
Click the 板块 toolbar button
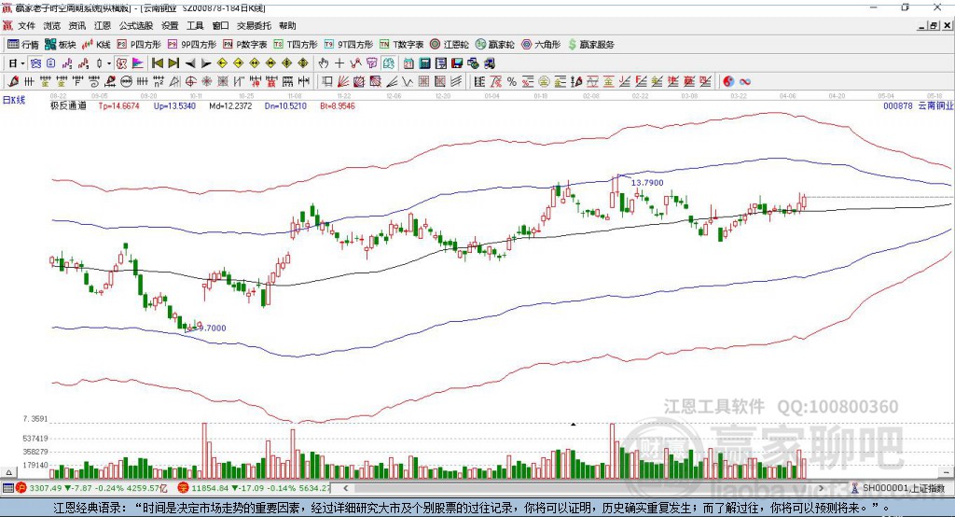60,45
